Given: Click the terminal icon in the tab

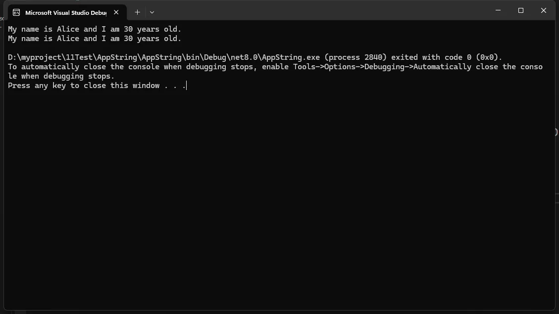Looking at the screenshot, I should point(16,12).
